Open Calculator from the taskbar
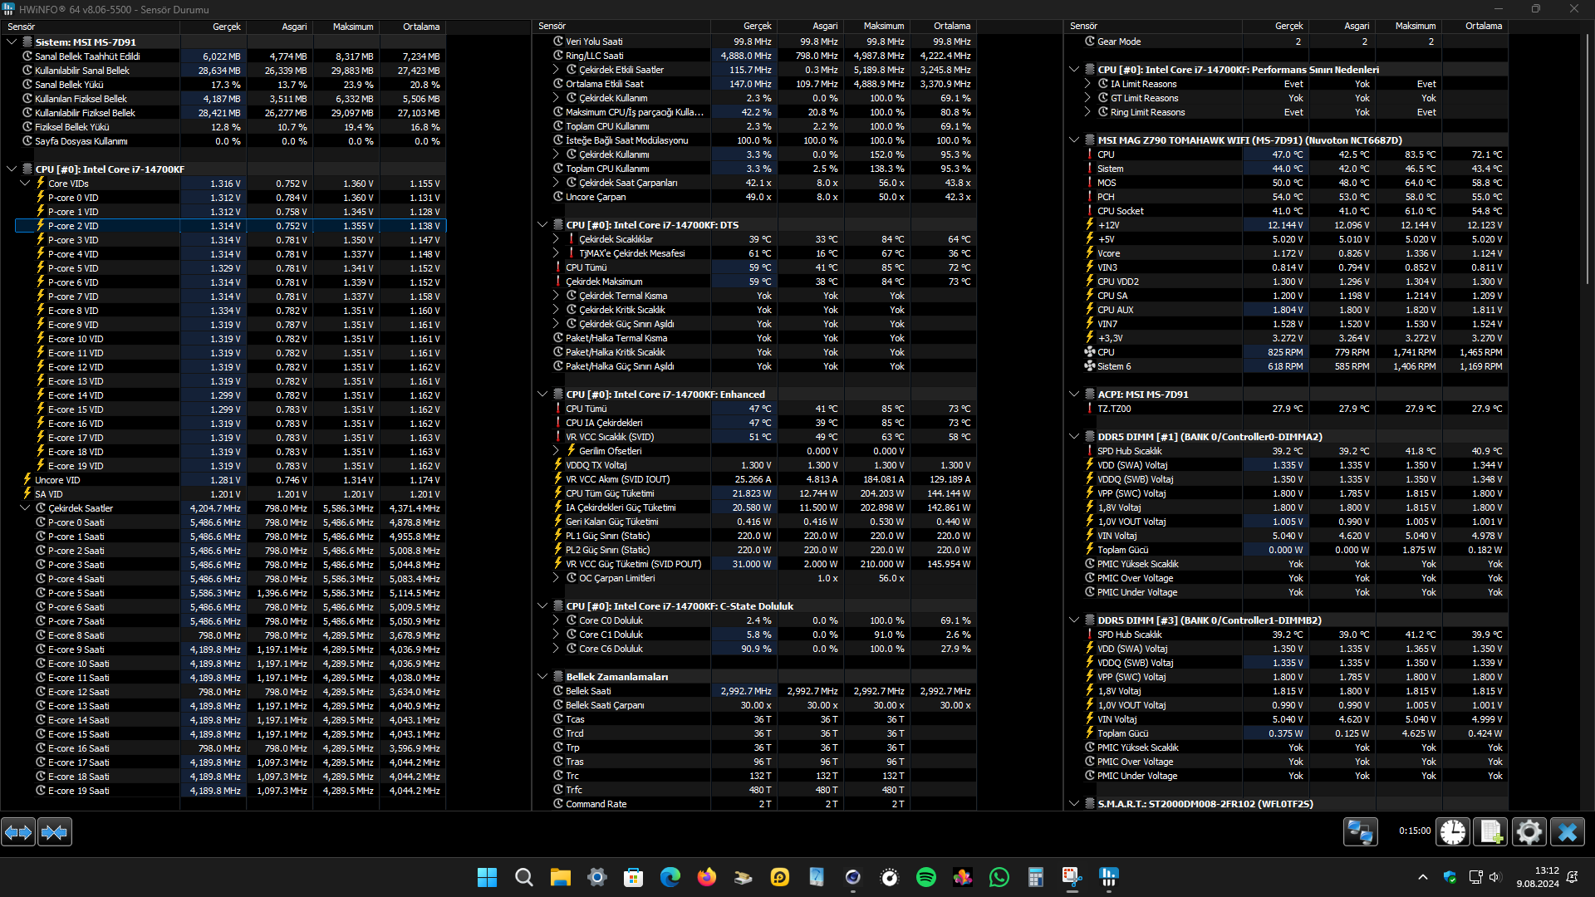 click(1036, 877)
